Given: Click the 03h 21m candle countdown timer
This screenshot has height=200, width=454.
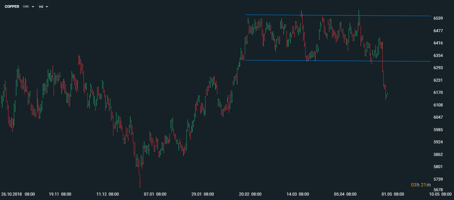Looking at the screenshot, I should [x=421, y=185].
